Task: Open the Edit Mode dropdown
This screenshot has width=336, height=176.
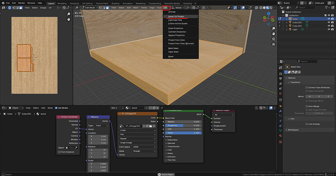Action: (90, 8)
